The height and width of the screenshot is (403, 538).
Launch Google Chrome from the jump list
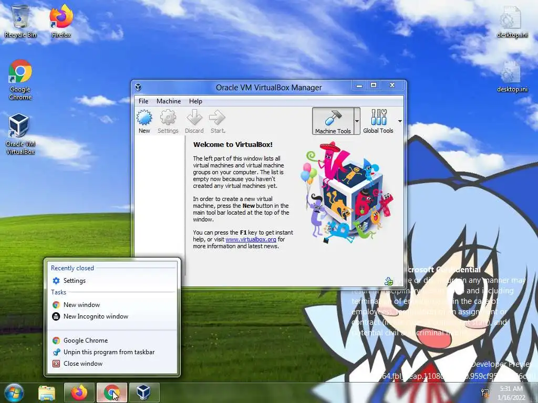(112, 340)
